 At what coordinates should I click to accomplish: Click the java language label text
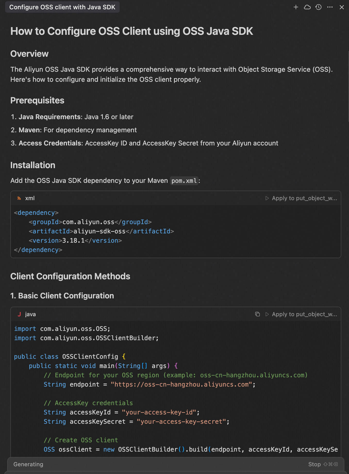30,314
